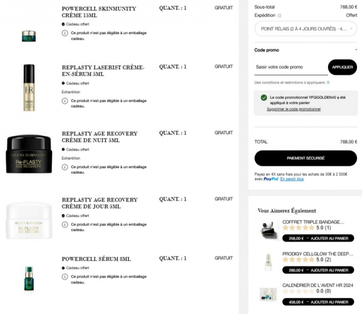Click info icon under Powercell Skinmunity Crème
The height and width of the screenshot is (314, 362).
(x=65, y=33)
